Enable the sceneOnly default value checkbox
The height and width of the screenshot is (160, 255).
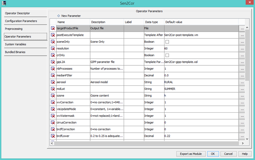167,42
